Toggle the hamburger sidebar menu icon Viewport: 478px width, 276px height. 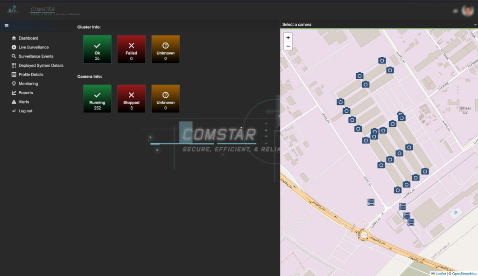pyautogui.click(x=7, y=25)
